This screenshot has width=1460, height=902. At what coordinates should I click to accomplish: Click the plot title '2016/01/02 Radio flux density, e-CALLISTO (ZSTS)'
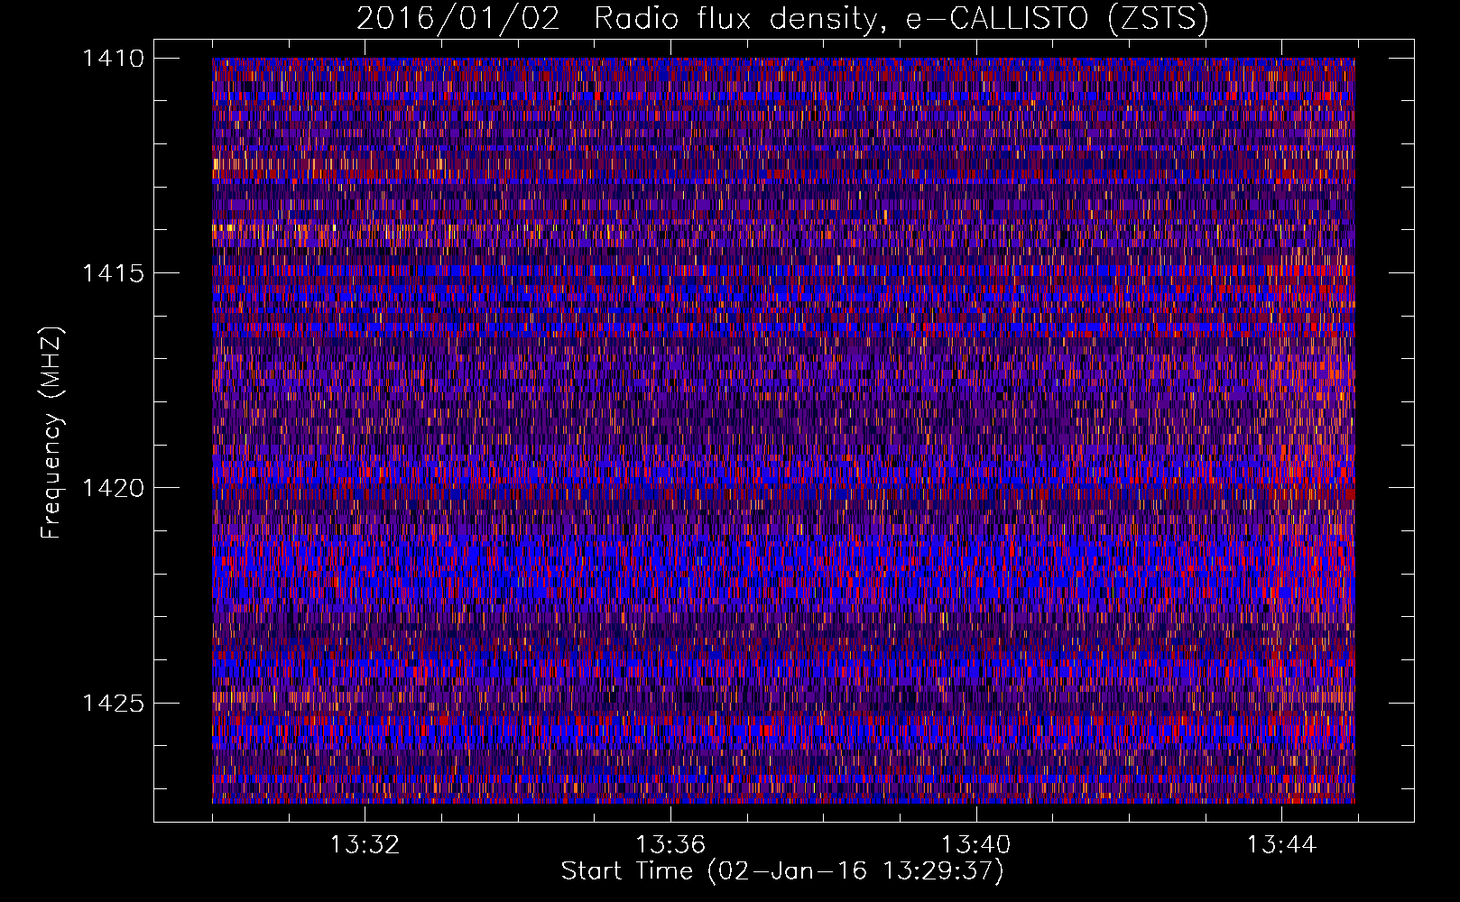coord(782,19)
